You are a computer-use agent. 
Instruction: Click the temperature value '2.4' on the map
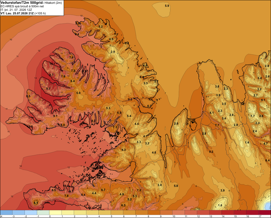coord(255,131)
